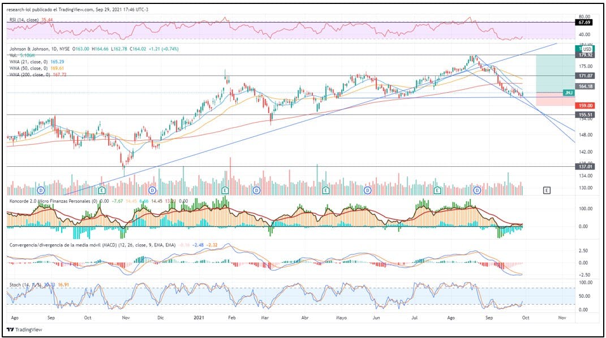Click the Abr month label on time axis
Image resolution: width=606 pixels, height=338 pixels.
pos(305,318)
